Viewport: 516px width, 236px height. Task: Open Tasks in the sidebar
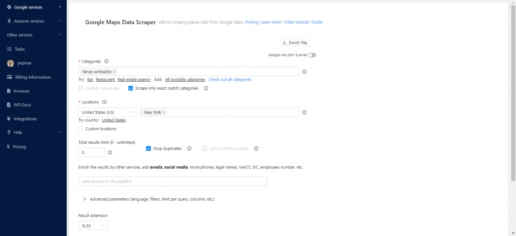tap(20, 49)
